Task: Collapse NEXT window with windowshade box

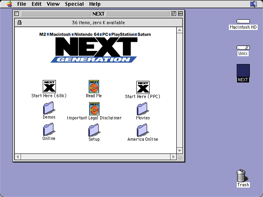Action: [180, 14]
